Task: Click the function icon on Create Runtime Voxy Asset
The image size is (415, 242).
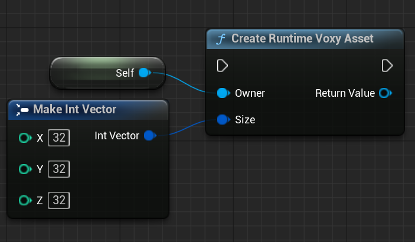Action: coord(221,39)
